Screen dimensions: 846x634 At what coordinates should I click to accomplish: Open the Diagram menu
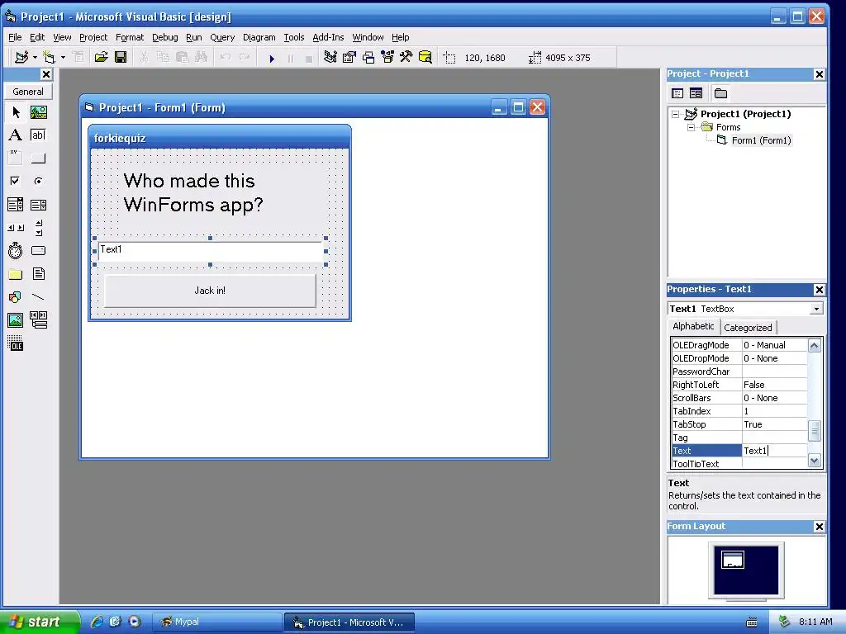259,37
